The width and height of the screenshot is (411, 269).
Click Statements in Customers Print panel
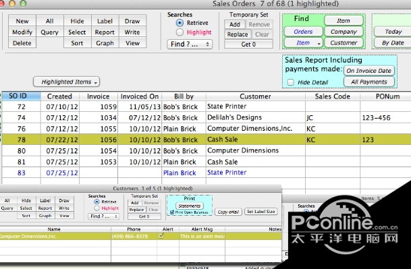[x=189, y=206]
